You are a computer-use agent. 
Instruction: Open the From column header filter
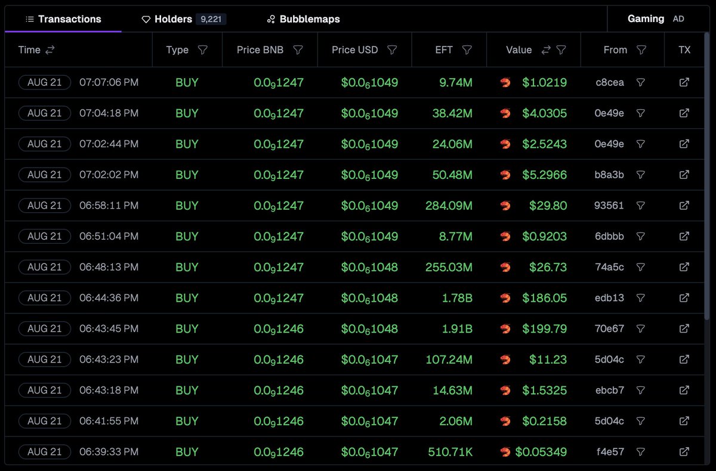[641, 50]
